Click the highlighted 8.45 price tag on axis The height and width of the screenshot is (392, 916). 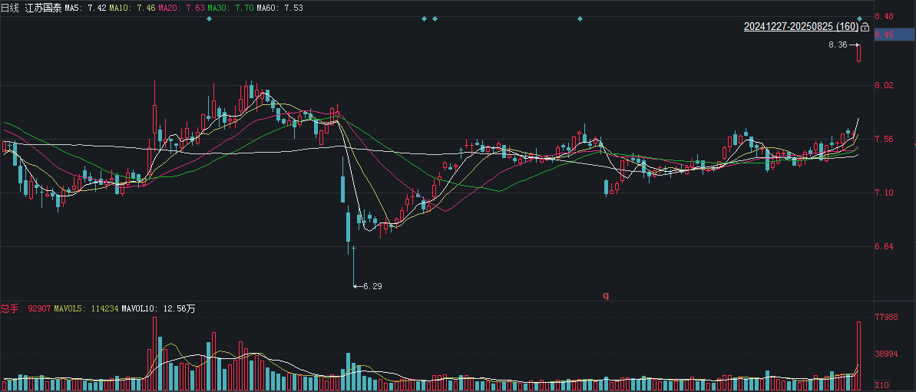tap(895, 35)
